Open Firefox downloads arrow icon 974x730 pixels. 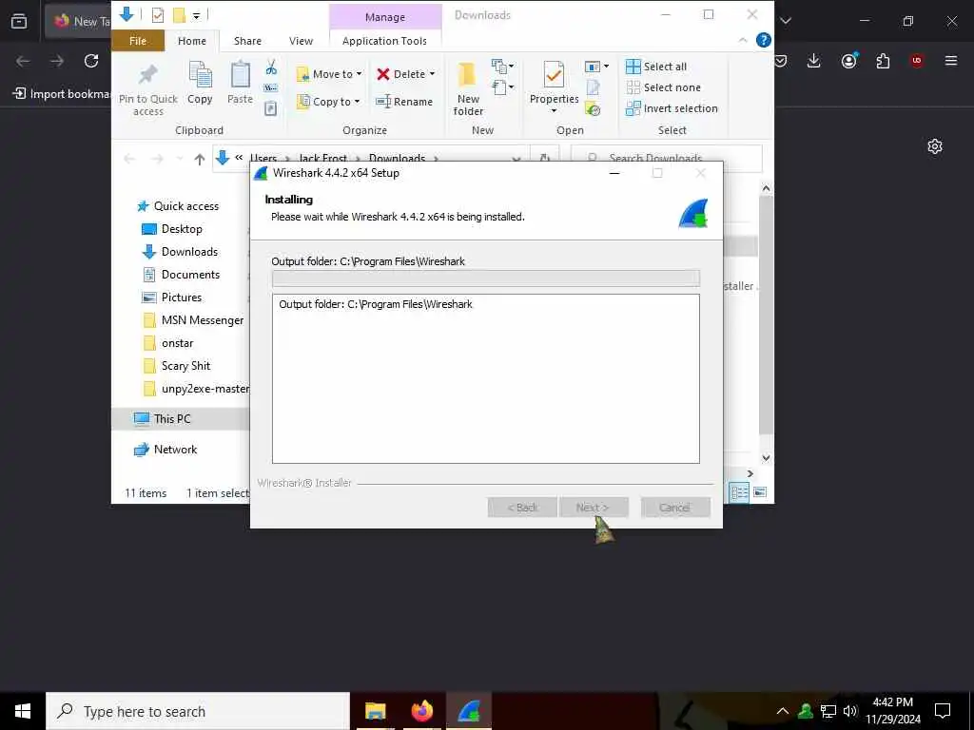click(x=814, y=61)
